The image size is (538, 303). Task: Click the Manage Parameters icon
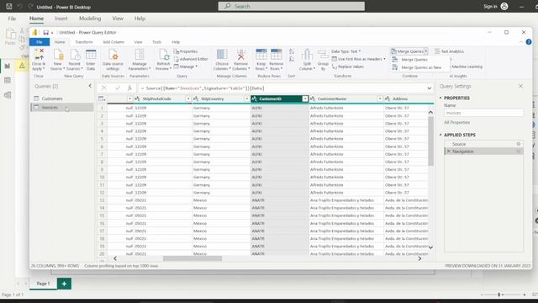point(140,55)
